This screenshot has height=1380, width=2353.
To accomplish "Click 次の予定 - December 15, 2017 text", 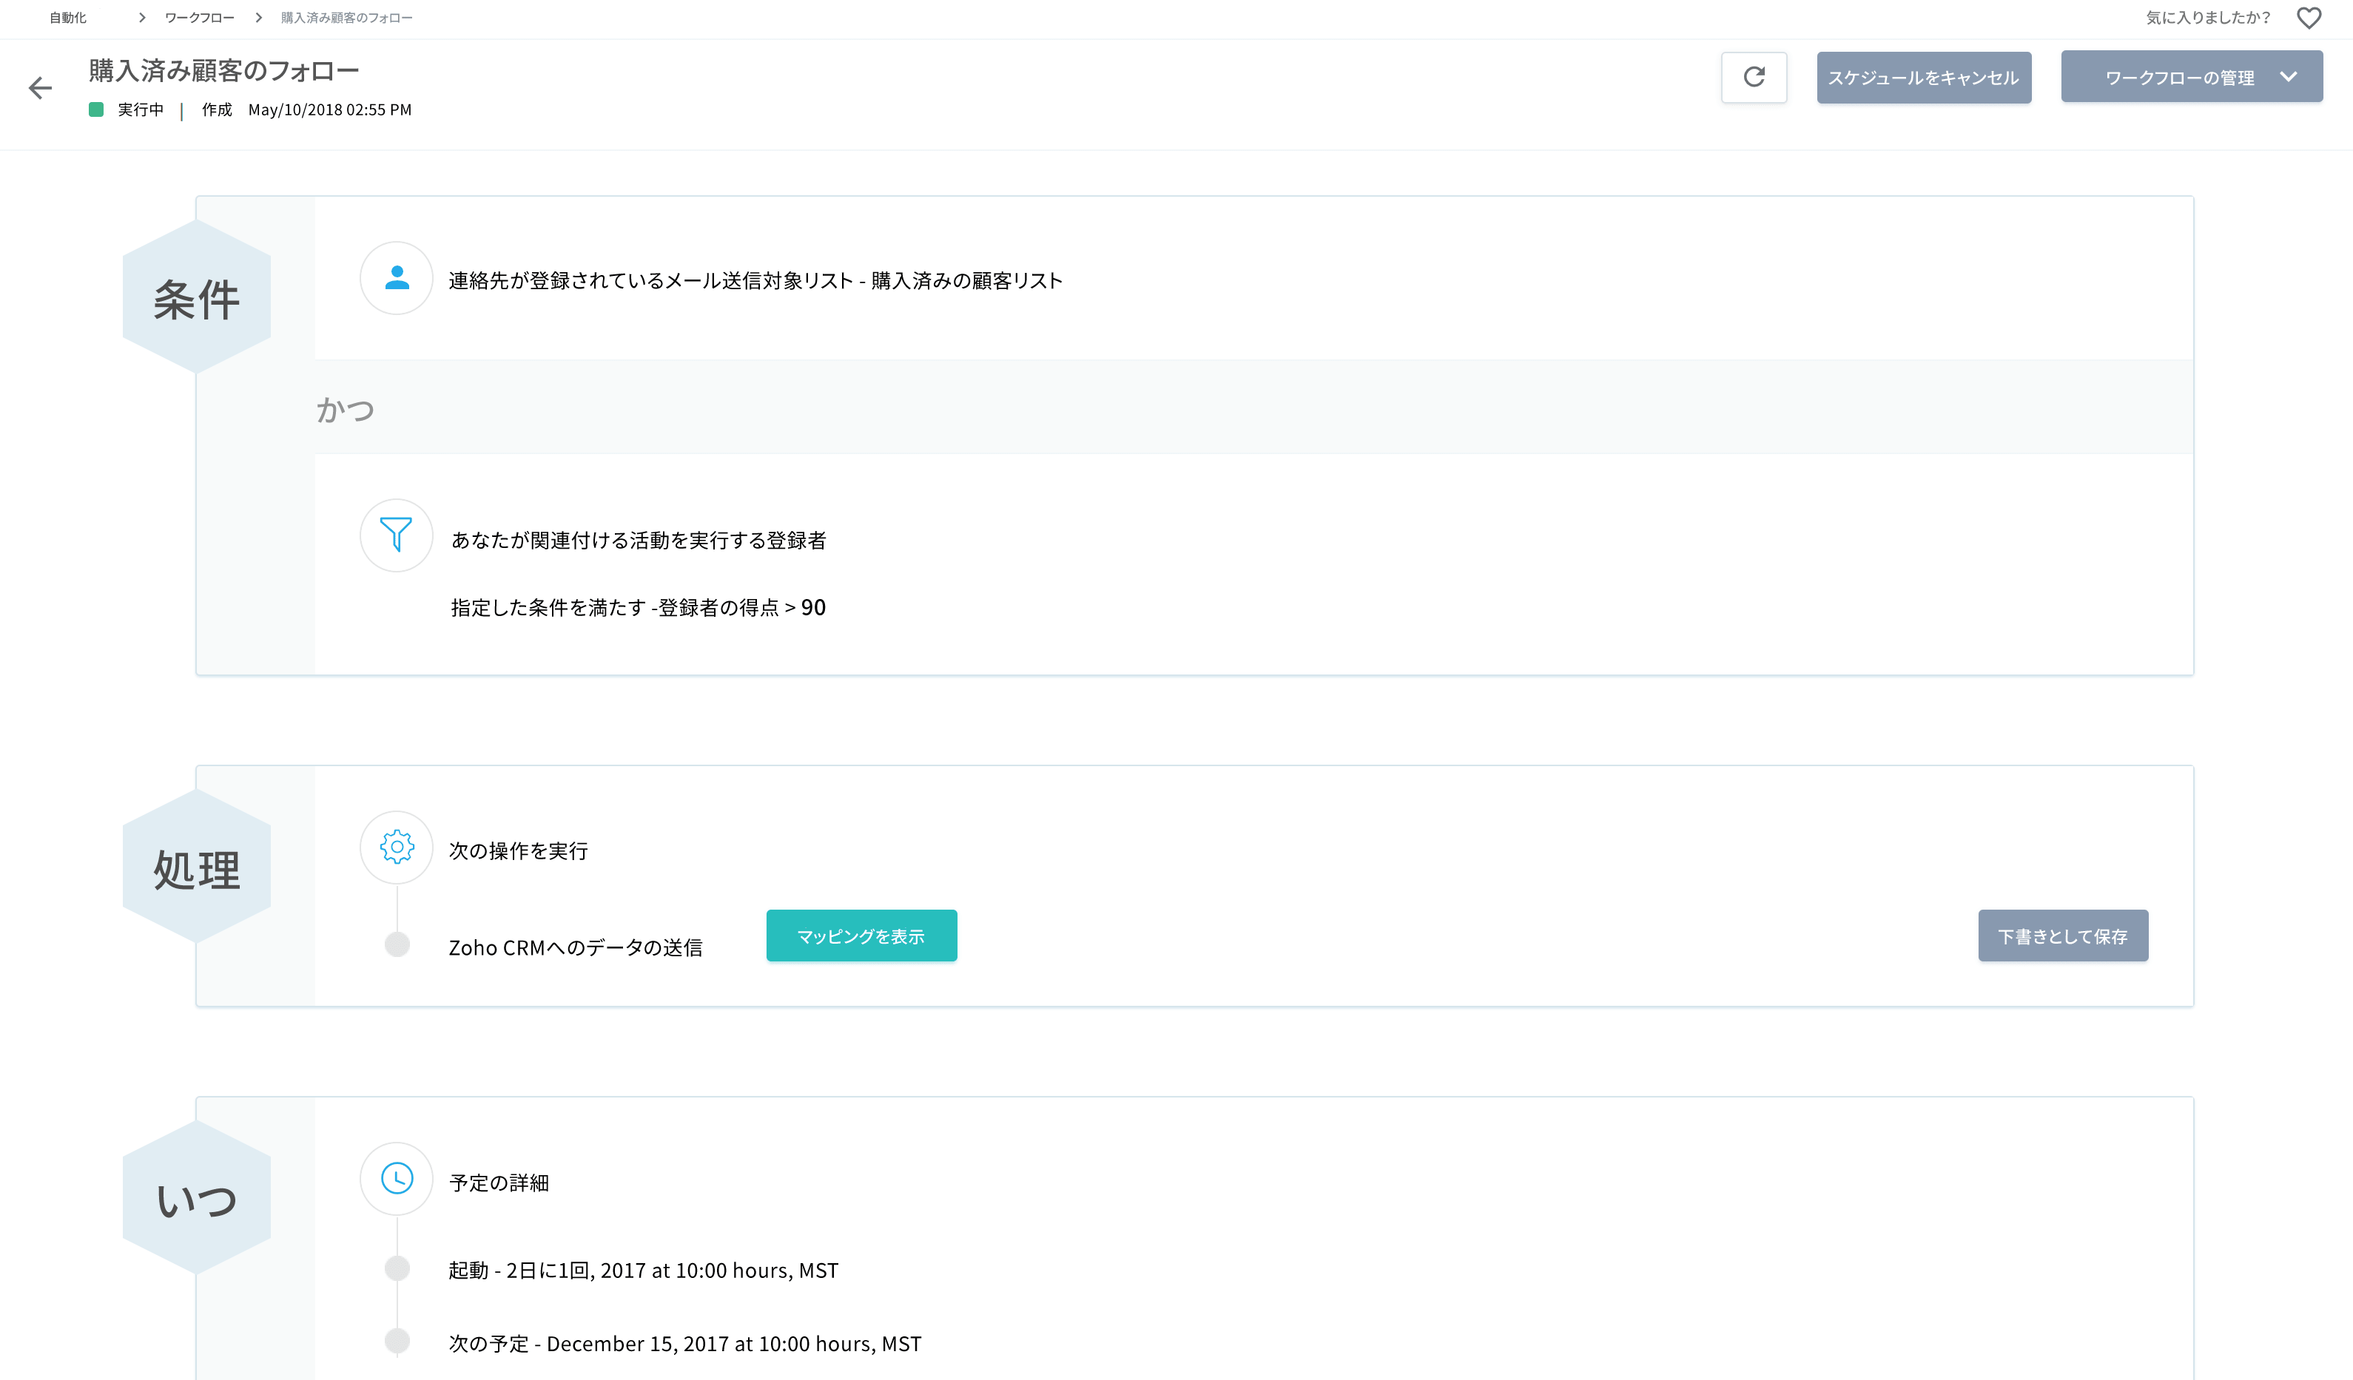I will tap(684, 1344).
